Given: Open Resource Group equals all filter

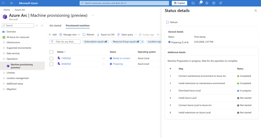Looking at the screenshot, I should pos(126,42).
